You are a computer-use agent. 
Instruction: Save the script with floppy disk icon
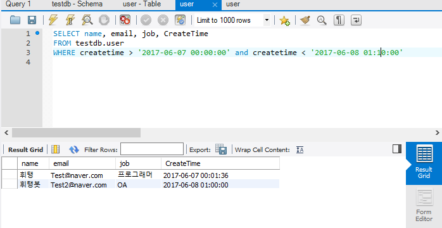32,20
